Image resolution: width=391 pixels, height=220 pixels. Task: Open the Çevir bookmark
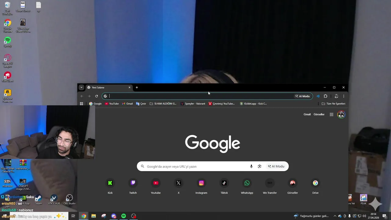point(141,104)
